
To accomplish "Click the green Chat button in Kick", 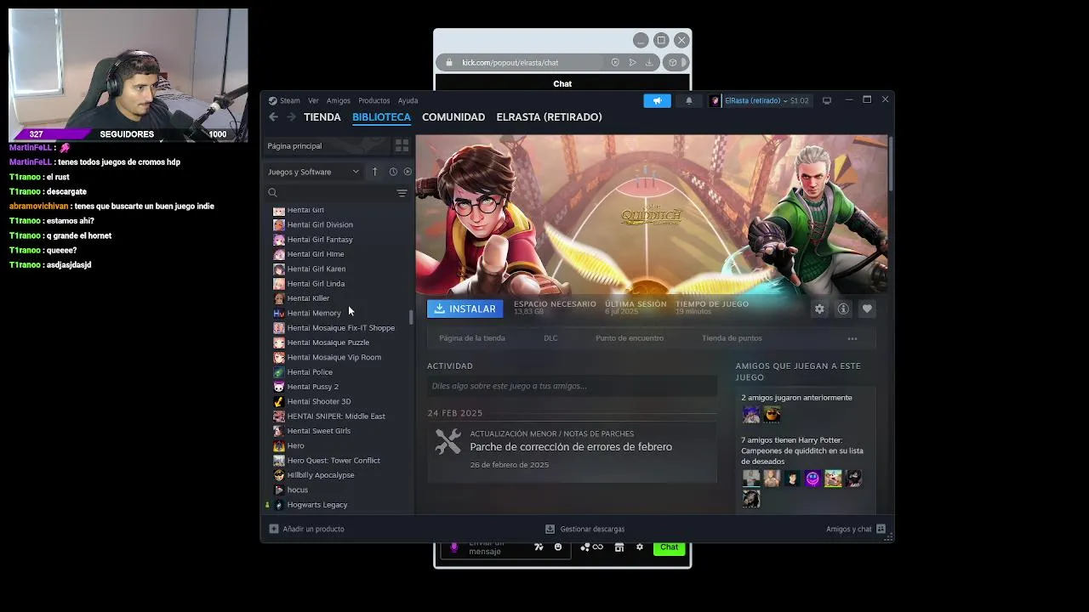I will [670, 547].
